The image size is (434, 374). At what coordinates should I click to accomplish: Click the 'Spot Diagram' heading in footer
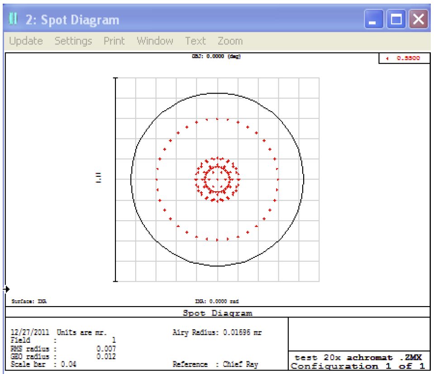tap(217, 312)
